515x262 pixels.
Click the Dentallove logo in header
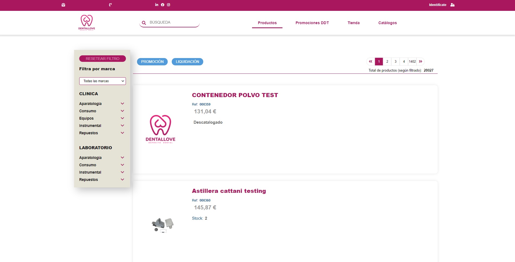[x=87, y=23]
